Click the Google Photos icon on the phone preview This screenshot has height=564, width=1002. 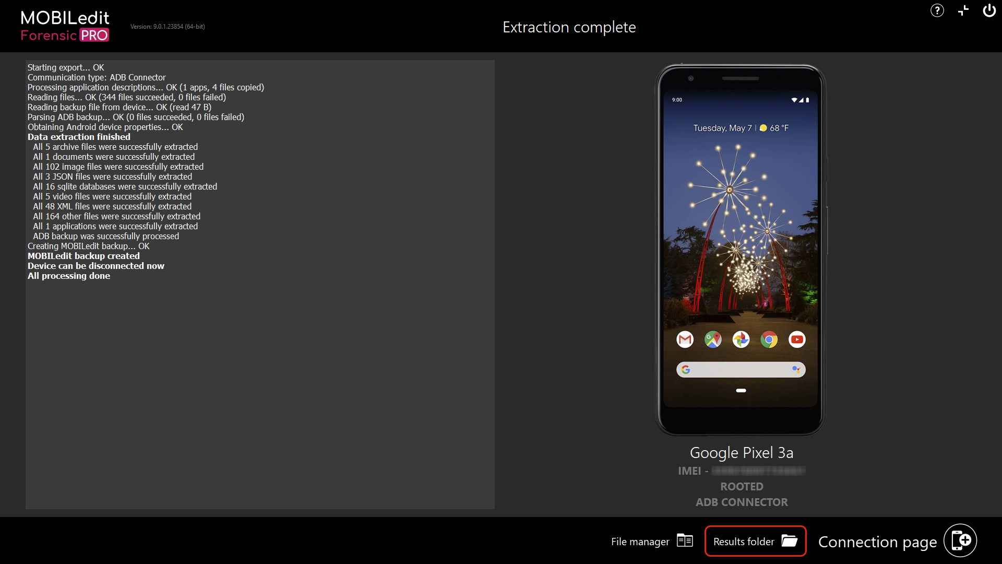click(x=741, y=339)
